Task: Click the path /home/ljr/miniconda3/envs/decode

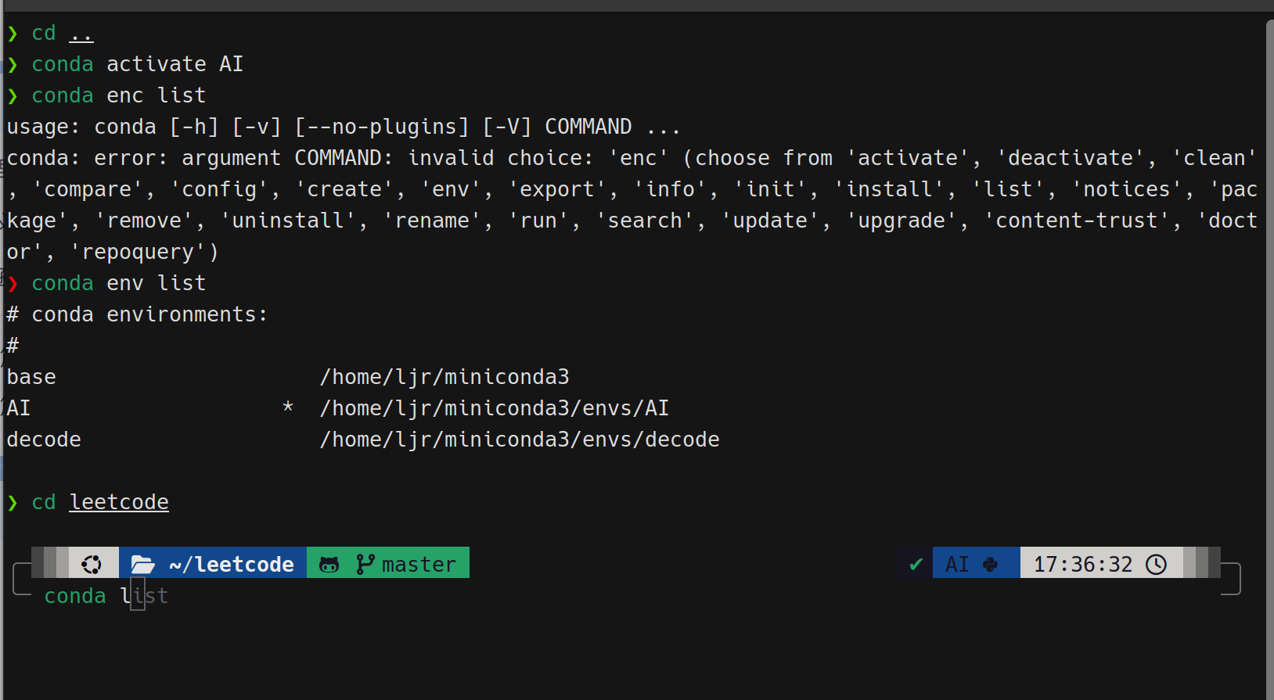Action: [520, 440]
